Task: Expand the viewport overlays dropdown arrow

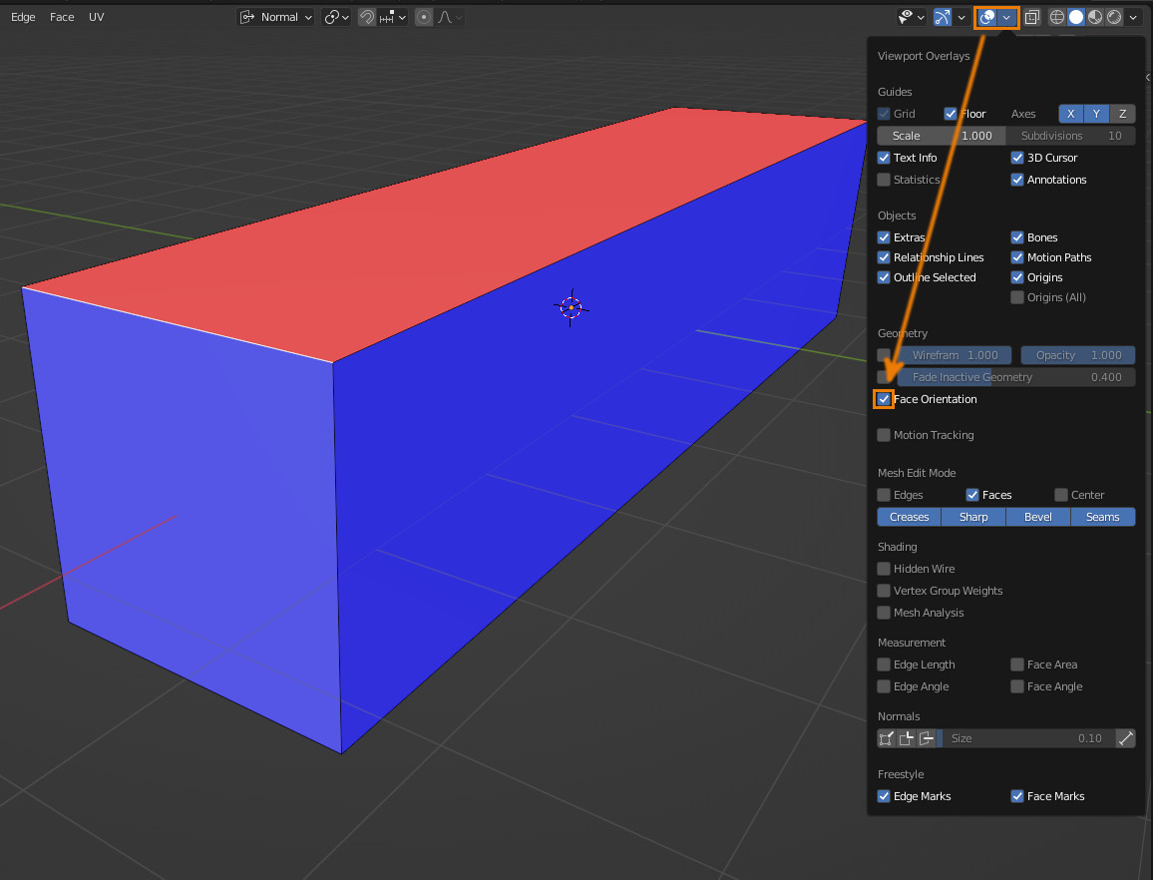Action: click(1007, 17)
